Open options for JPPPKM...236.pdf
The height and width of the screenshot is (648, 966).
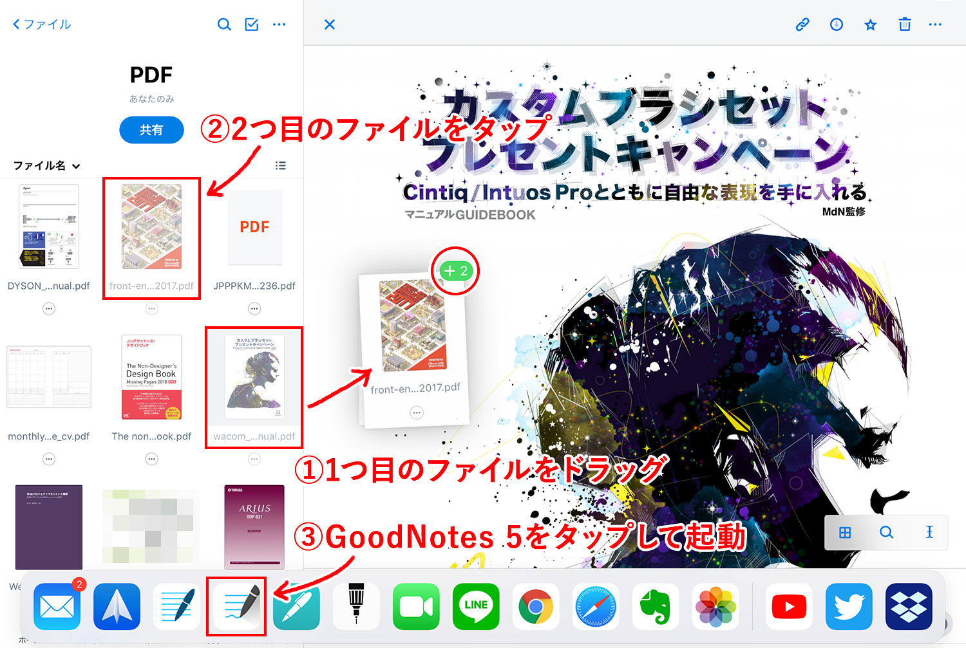click(x=254, y=309)
